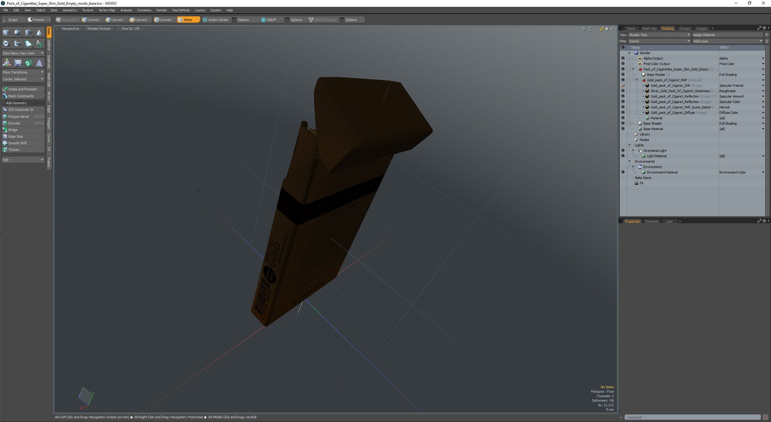Open viewport settings gear icon

[607, 29]
